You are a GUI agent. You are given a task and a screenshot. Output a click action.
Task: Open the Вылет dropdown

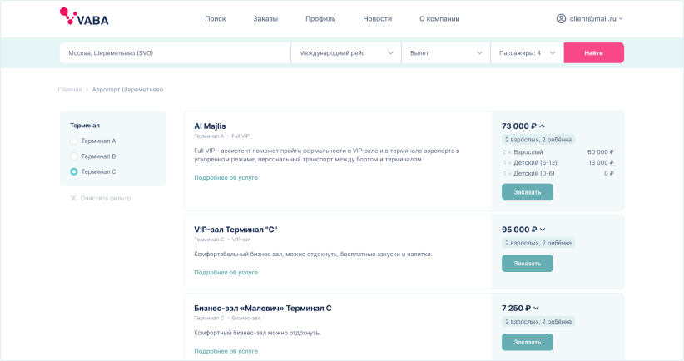[x=445, y=53]
